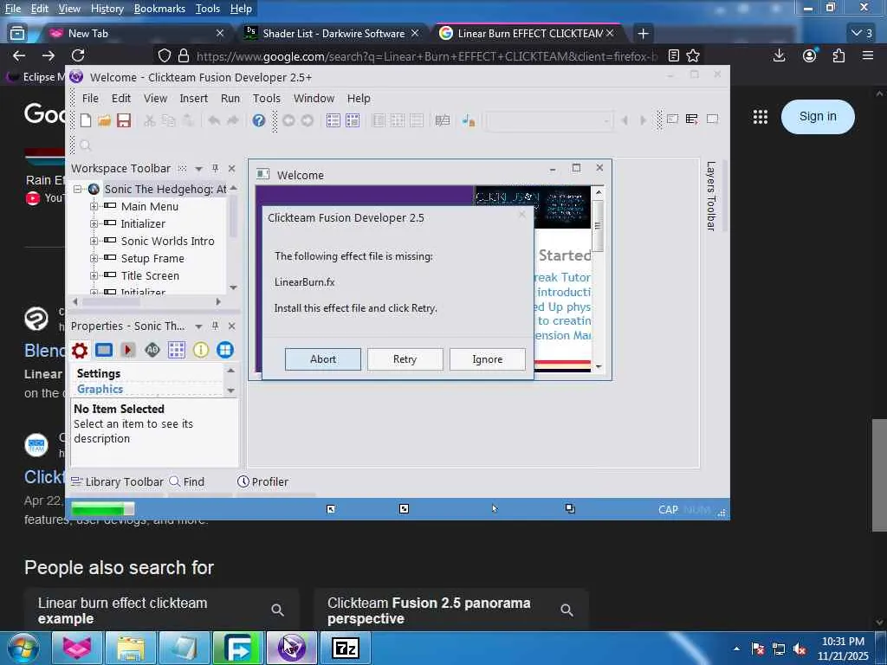Click the green loading progress bar
Screen dimensions: 887x665
point(103,509)
